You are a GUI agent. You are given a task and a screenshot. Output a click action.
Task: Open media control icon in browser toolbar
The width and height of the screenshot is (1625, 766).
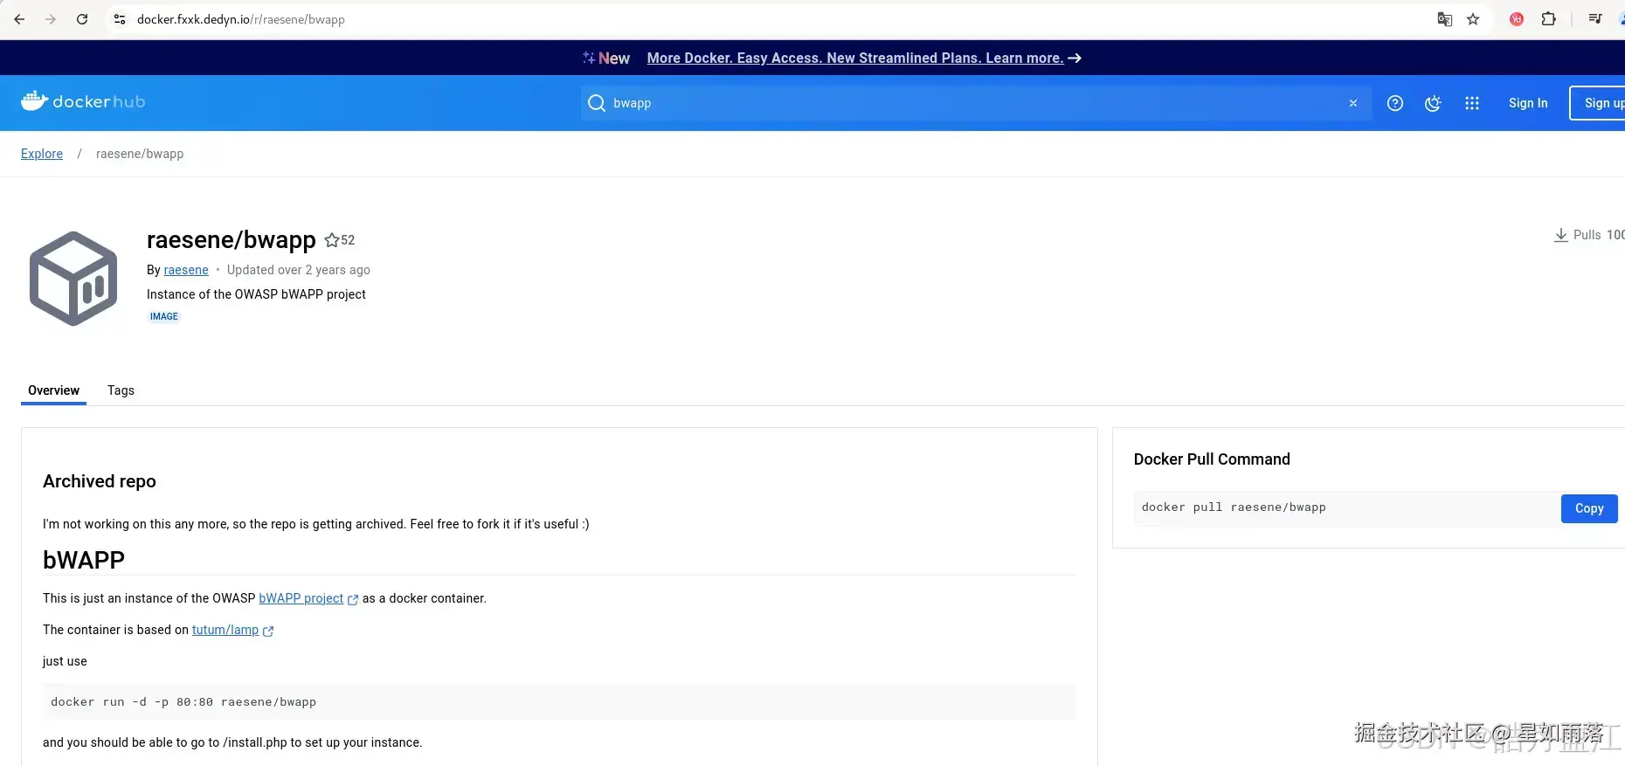click(x=1594, y=19)
